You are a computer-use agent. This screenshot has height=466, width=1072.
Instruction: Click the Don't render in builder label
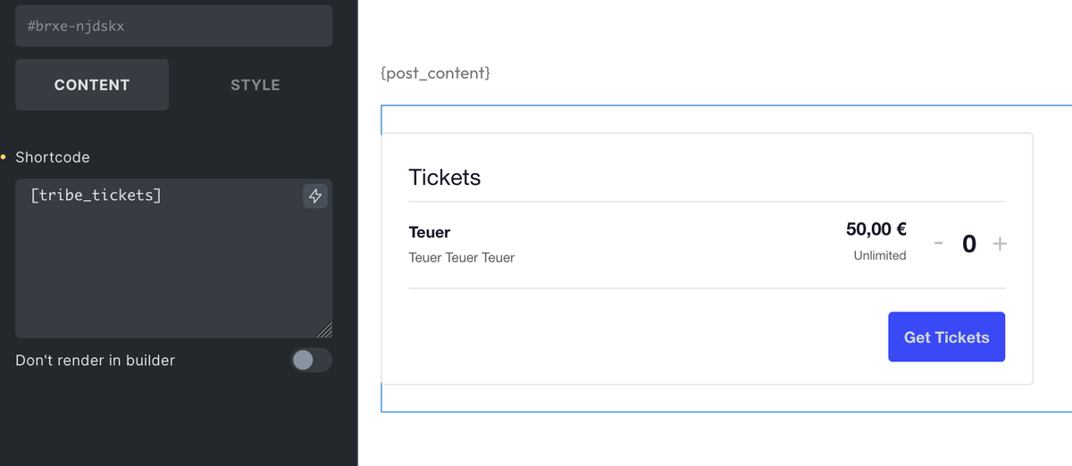click(x=96, y=361)
